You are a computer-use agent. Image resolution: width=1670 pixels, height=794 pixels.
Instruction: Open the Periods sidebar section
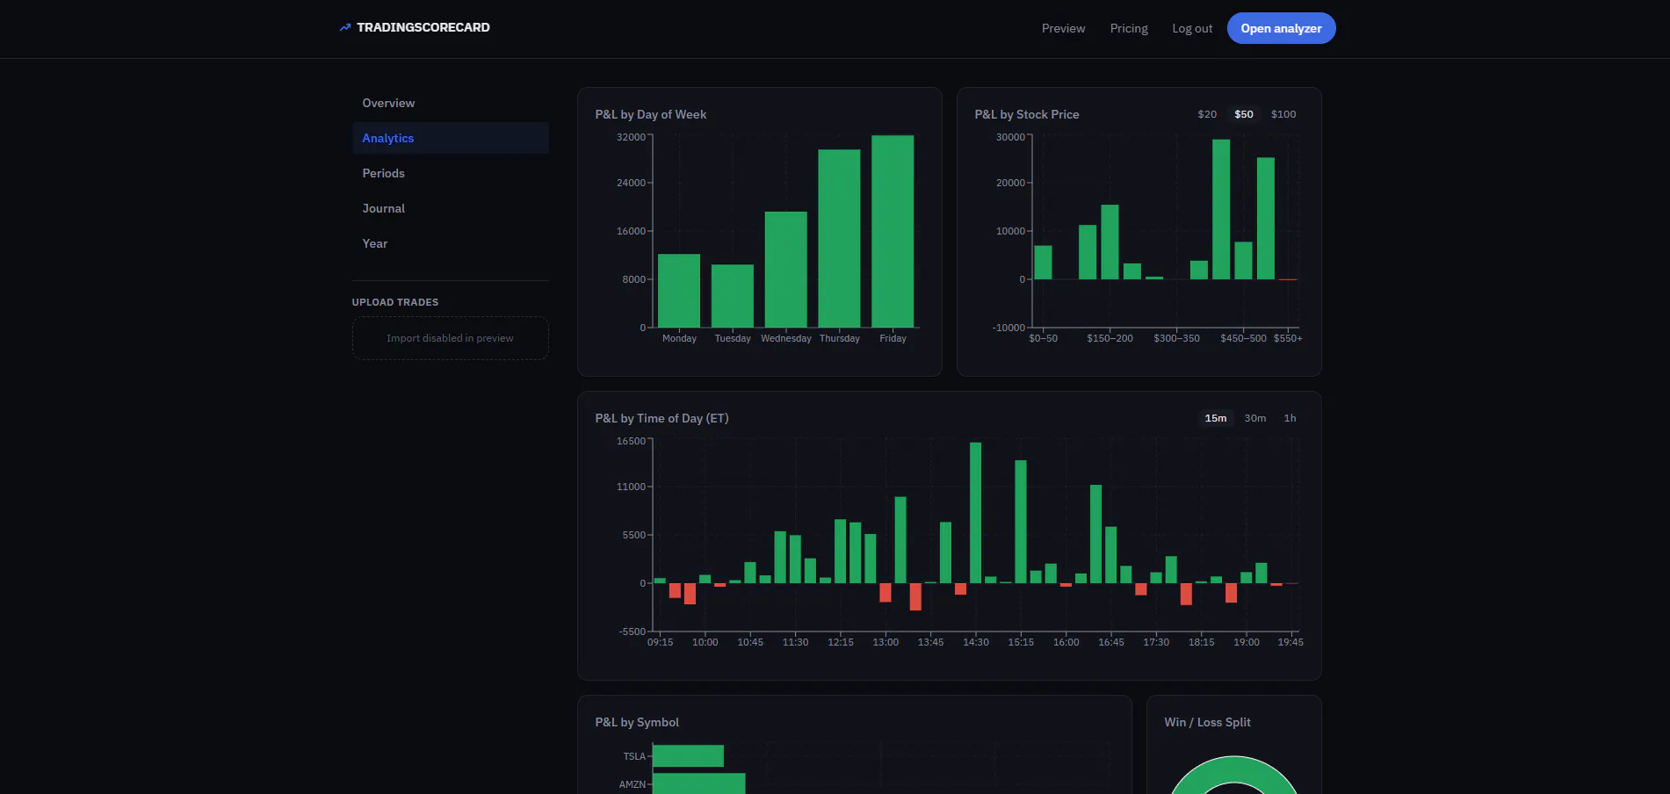coord(451,173)
